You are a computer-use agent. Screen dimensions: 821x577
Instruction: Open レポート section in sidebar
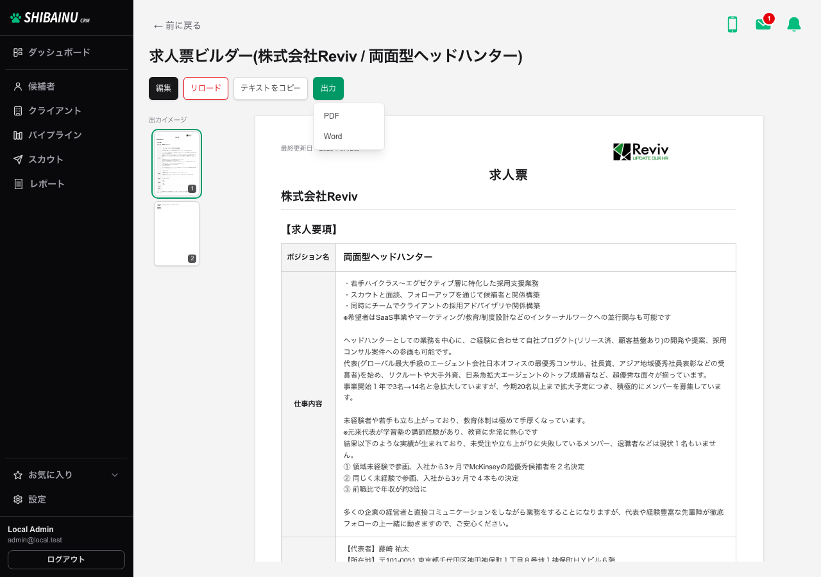[67, 184]
